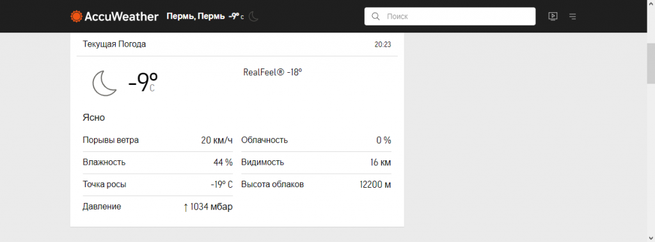Click the moon icon in header
This screenshot has width=655, height=242.
click(254, 16)
